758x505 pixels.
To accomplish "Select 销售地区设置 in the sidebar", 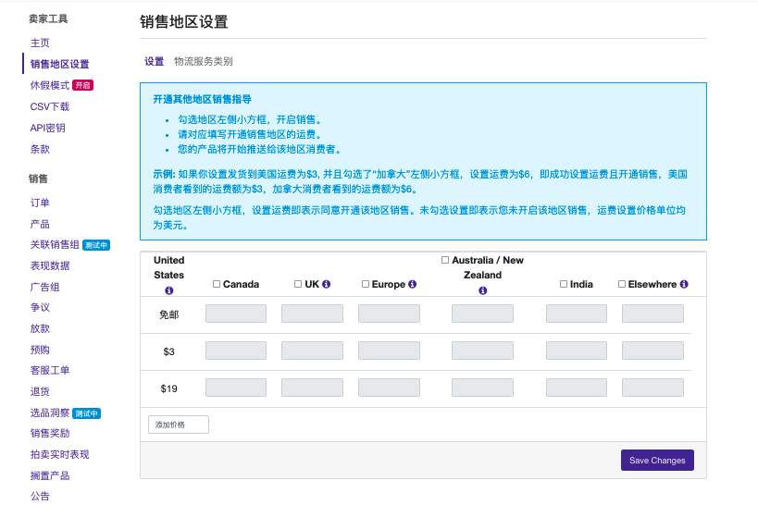I will point(60,64).
